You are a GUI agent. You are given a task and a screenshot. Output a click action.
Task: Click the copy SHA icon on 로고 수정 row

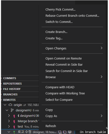[x=65, y=132]
